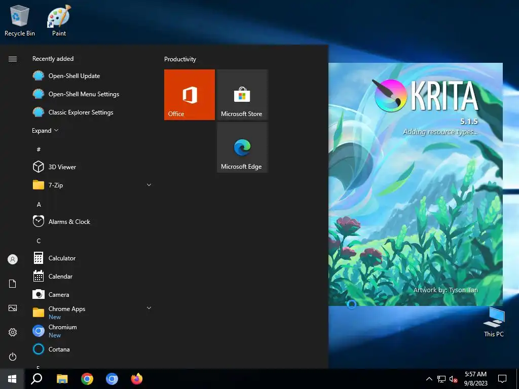Open network status tray icon
This screenshot has height=389, width=519.
441,379
